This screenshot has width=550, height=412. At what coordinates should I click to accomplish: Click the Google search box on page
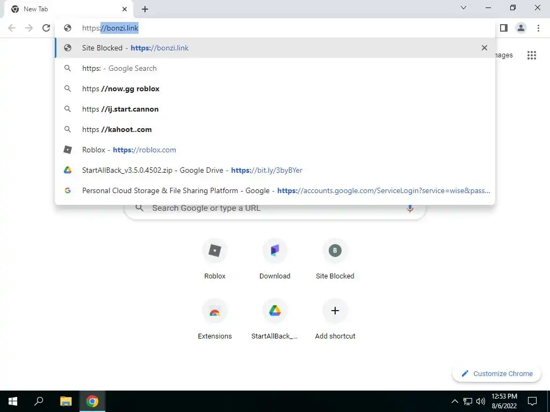click(x=276, y=210)
